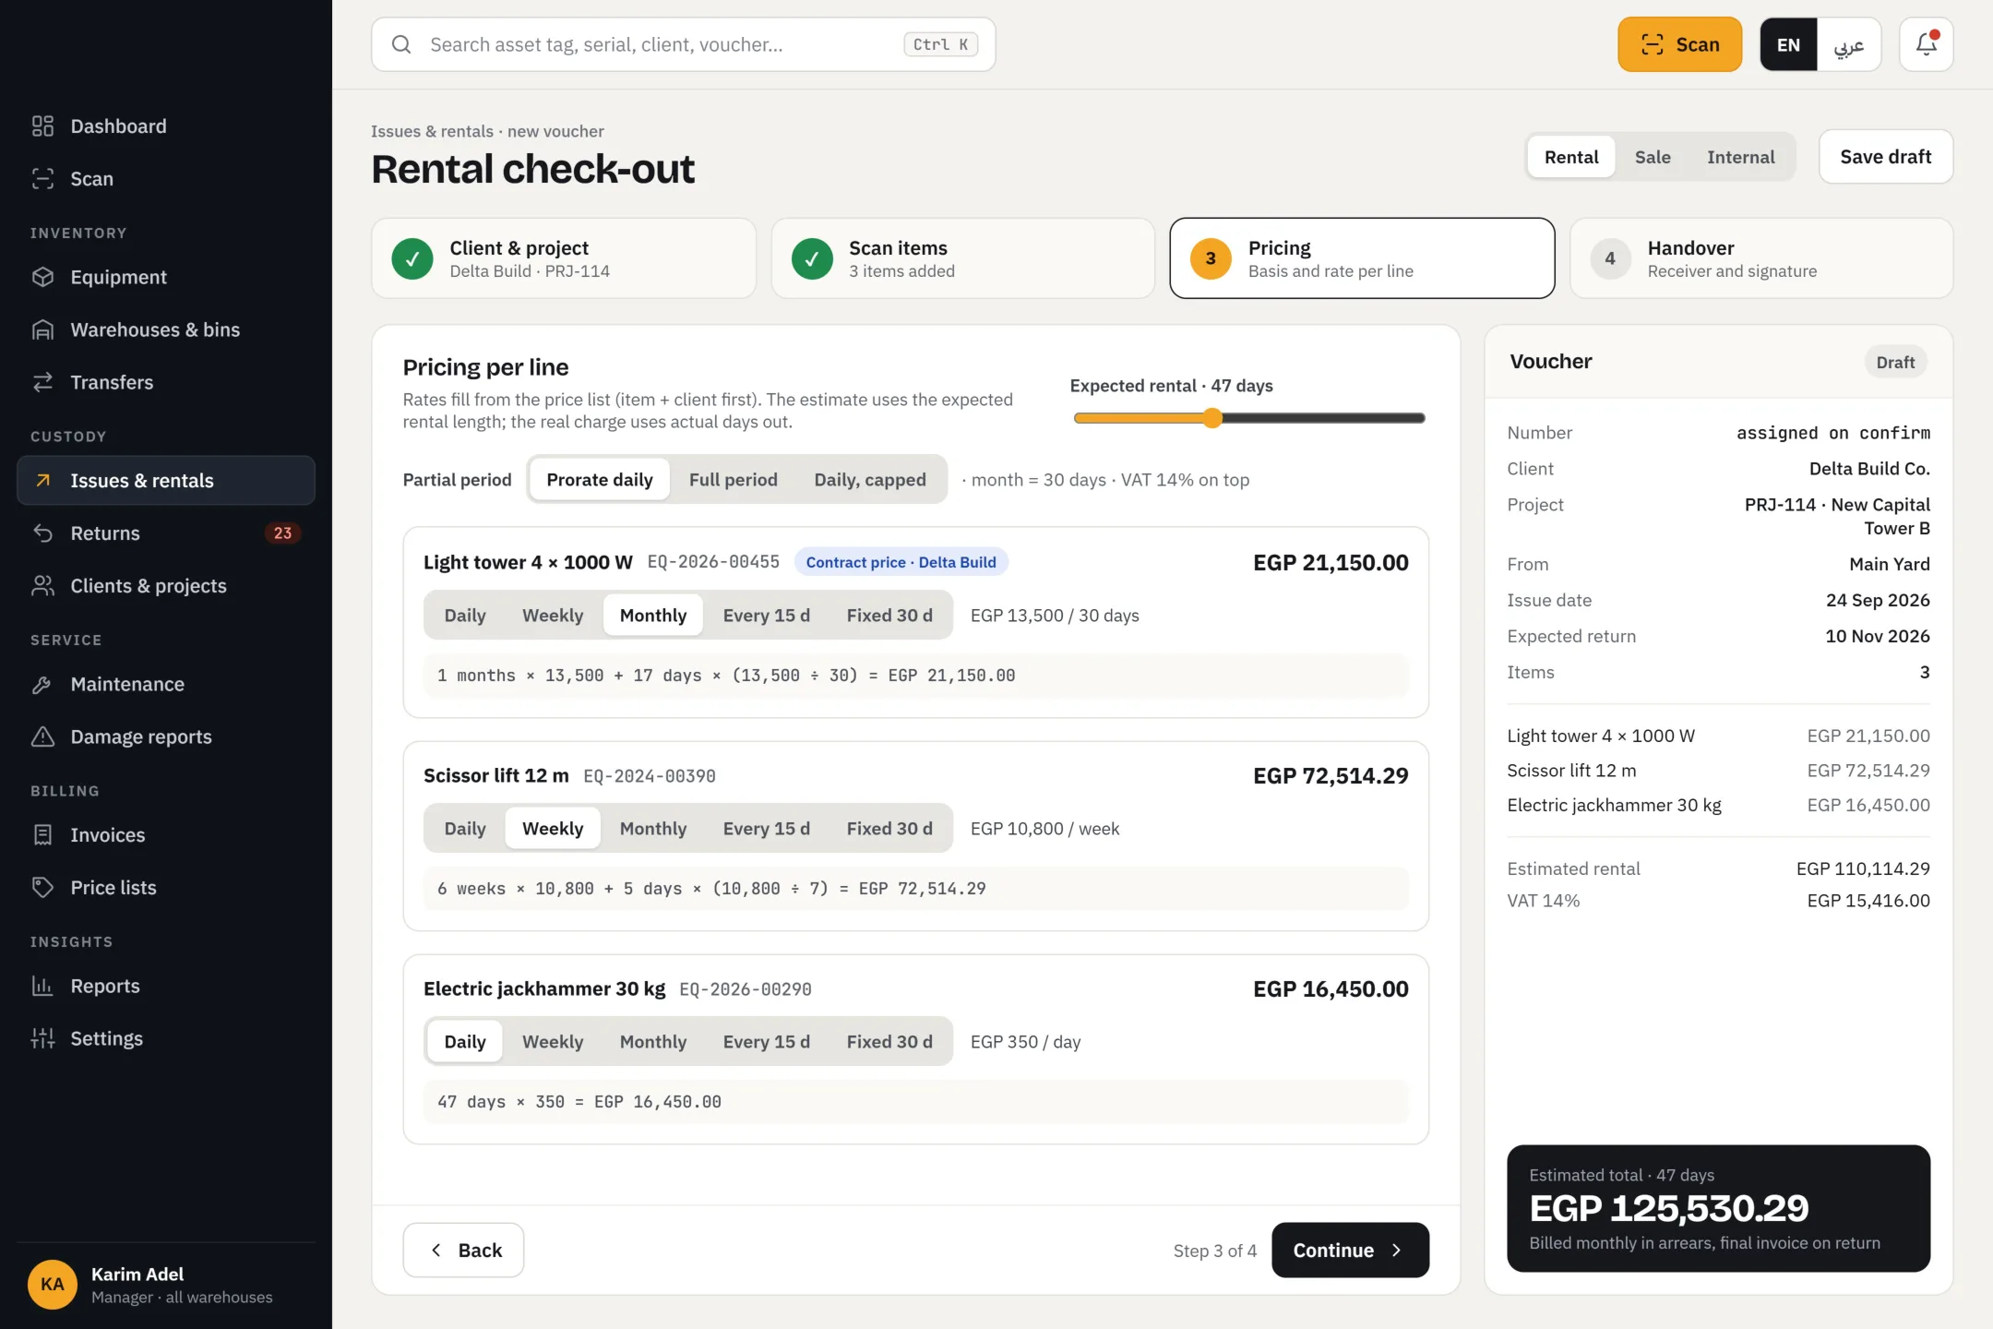The height and width of the screenshot is (1329, 1993).
Task: Click the search magnifier icon
Action: coord(401,44)
